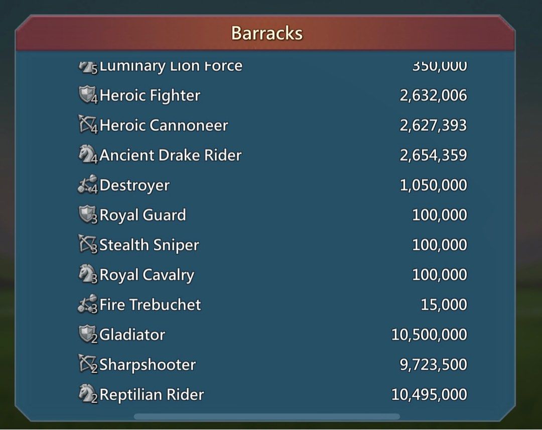Click the Heroic Cannoneer ranged bow icon
Image resolution: width=542 pixels, height=430 pixels.
[x=88, y=125]
